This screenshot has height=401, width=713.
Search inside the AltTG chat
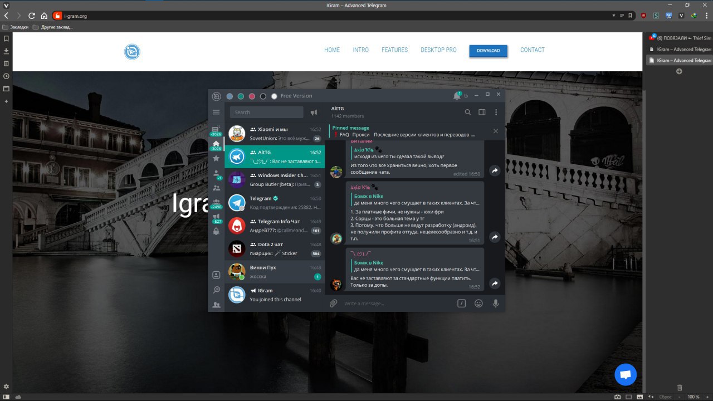(x=468, y=112)
